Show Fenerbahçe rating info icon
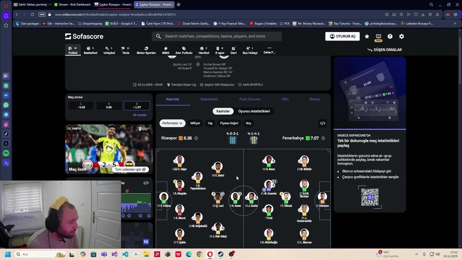This screenshot has height=260, width=462. pyautogui.click(x=323, y=138)
